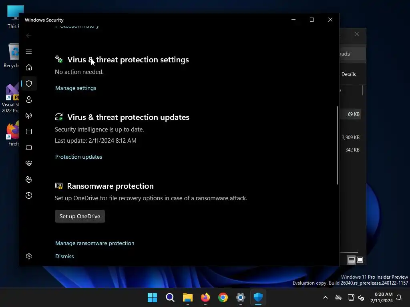Open Device security laptop icon
Viewport: 410px width, 307px height.
(x=29, y=148)
